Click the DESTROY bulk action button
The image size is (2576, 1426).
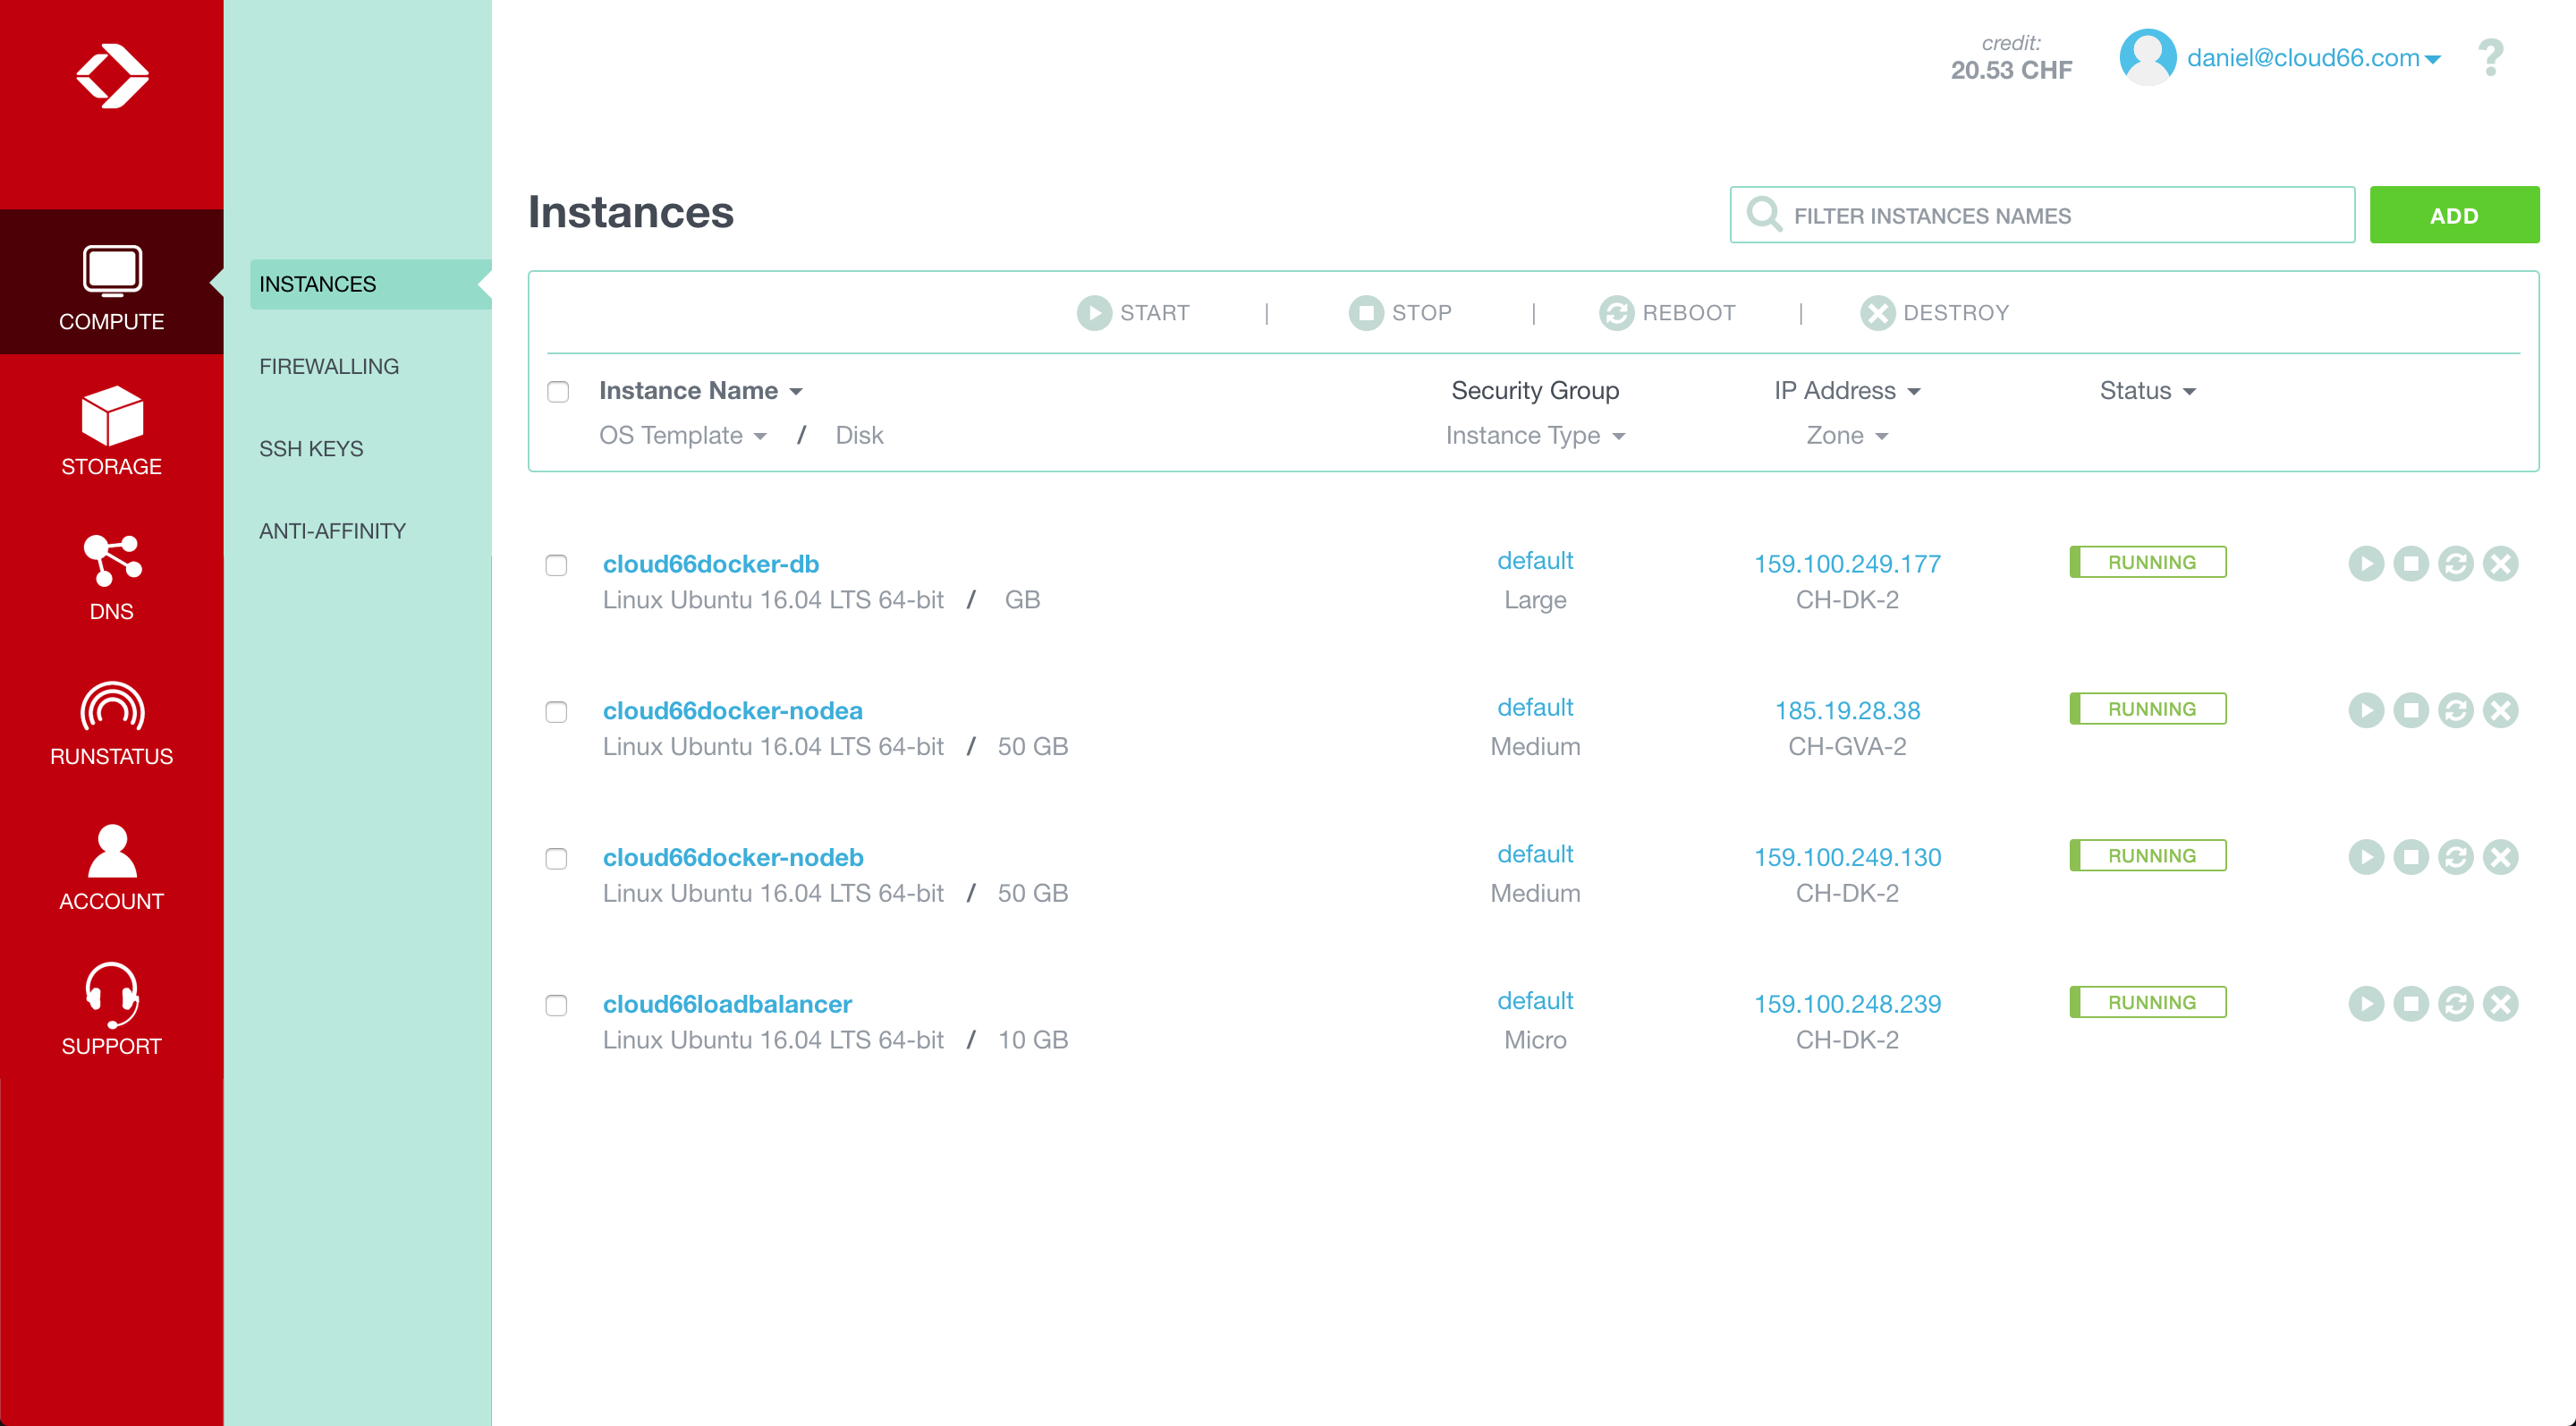point(1934,313)
